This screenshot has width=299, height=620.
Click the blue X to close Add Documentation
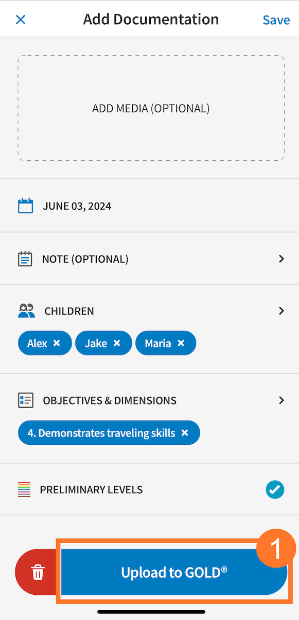(x=20, y=19)
